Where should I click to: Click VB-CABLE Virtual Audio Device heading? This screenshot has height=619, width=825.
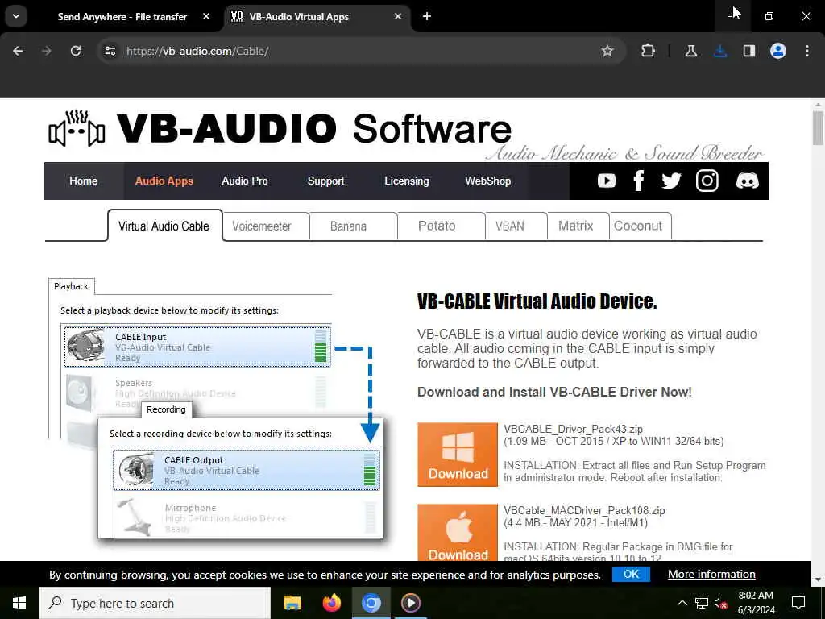click(x=537, y=301)
